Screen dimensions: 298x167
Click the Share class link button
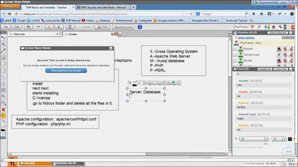[x=278, y=33]
